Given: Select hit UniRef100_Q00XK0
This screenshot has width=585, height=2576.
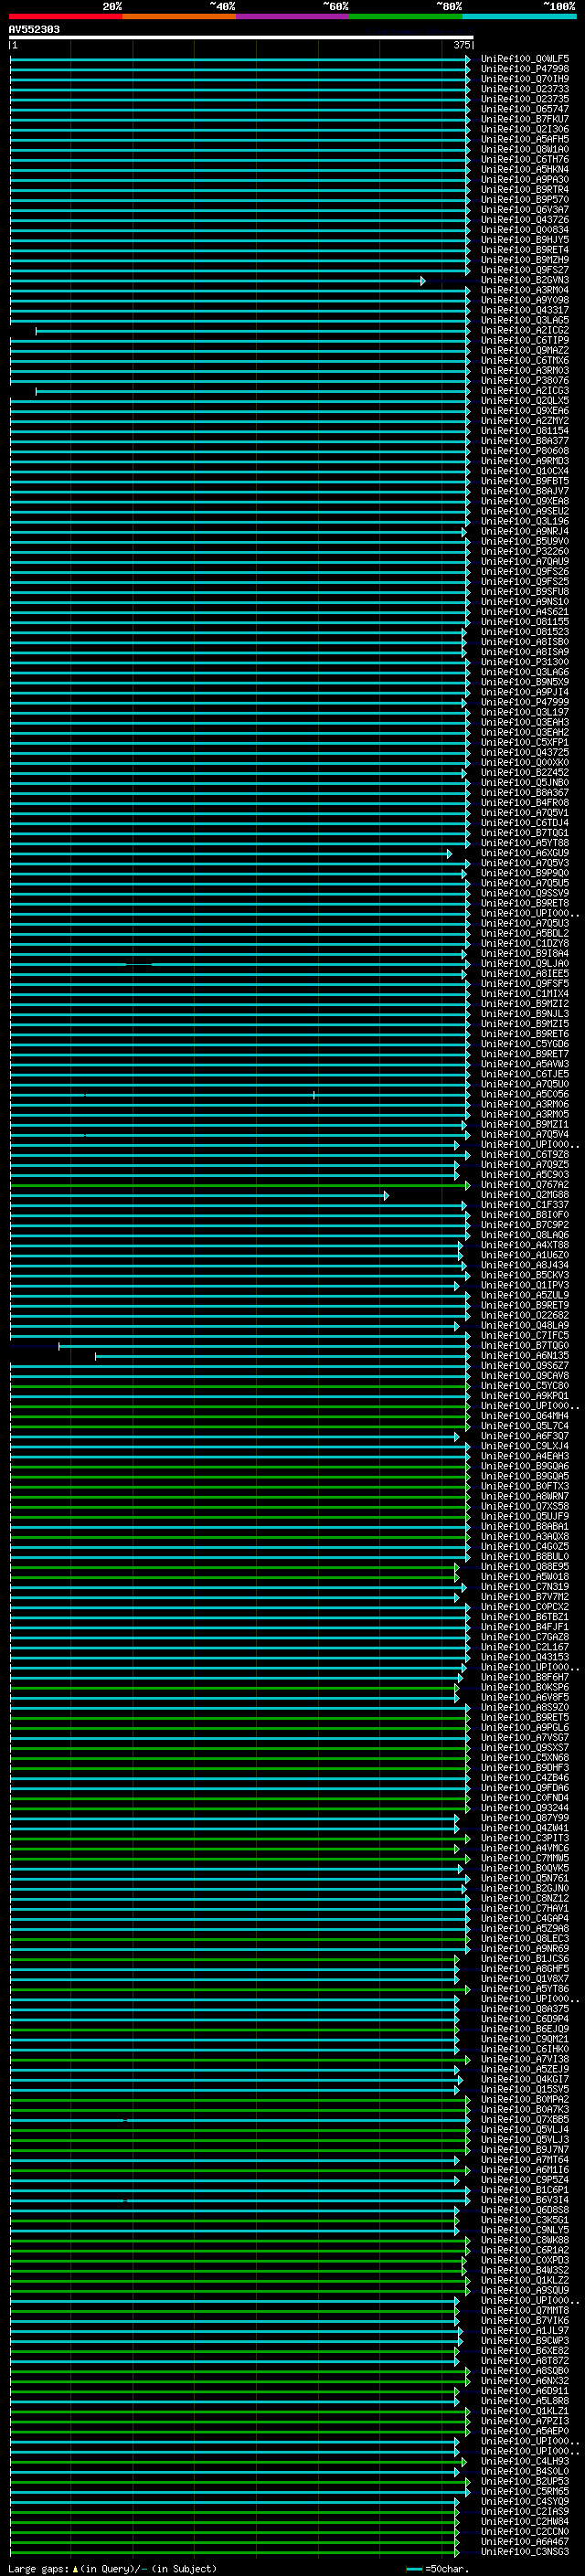Looking at the screenshot, I should pyautogui.click(x=524, y=763).
